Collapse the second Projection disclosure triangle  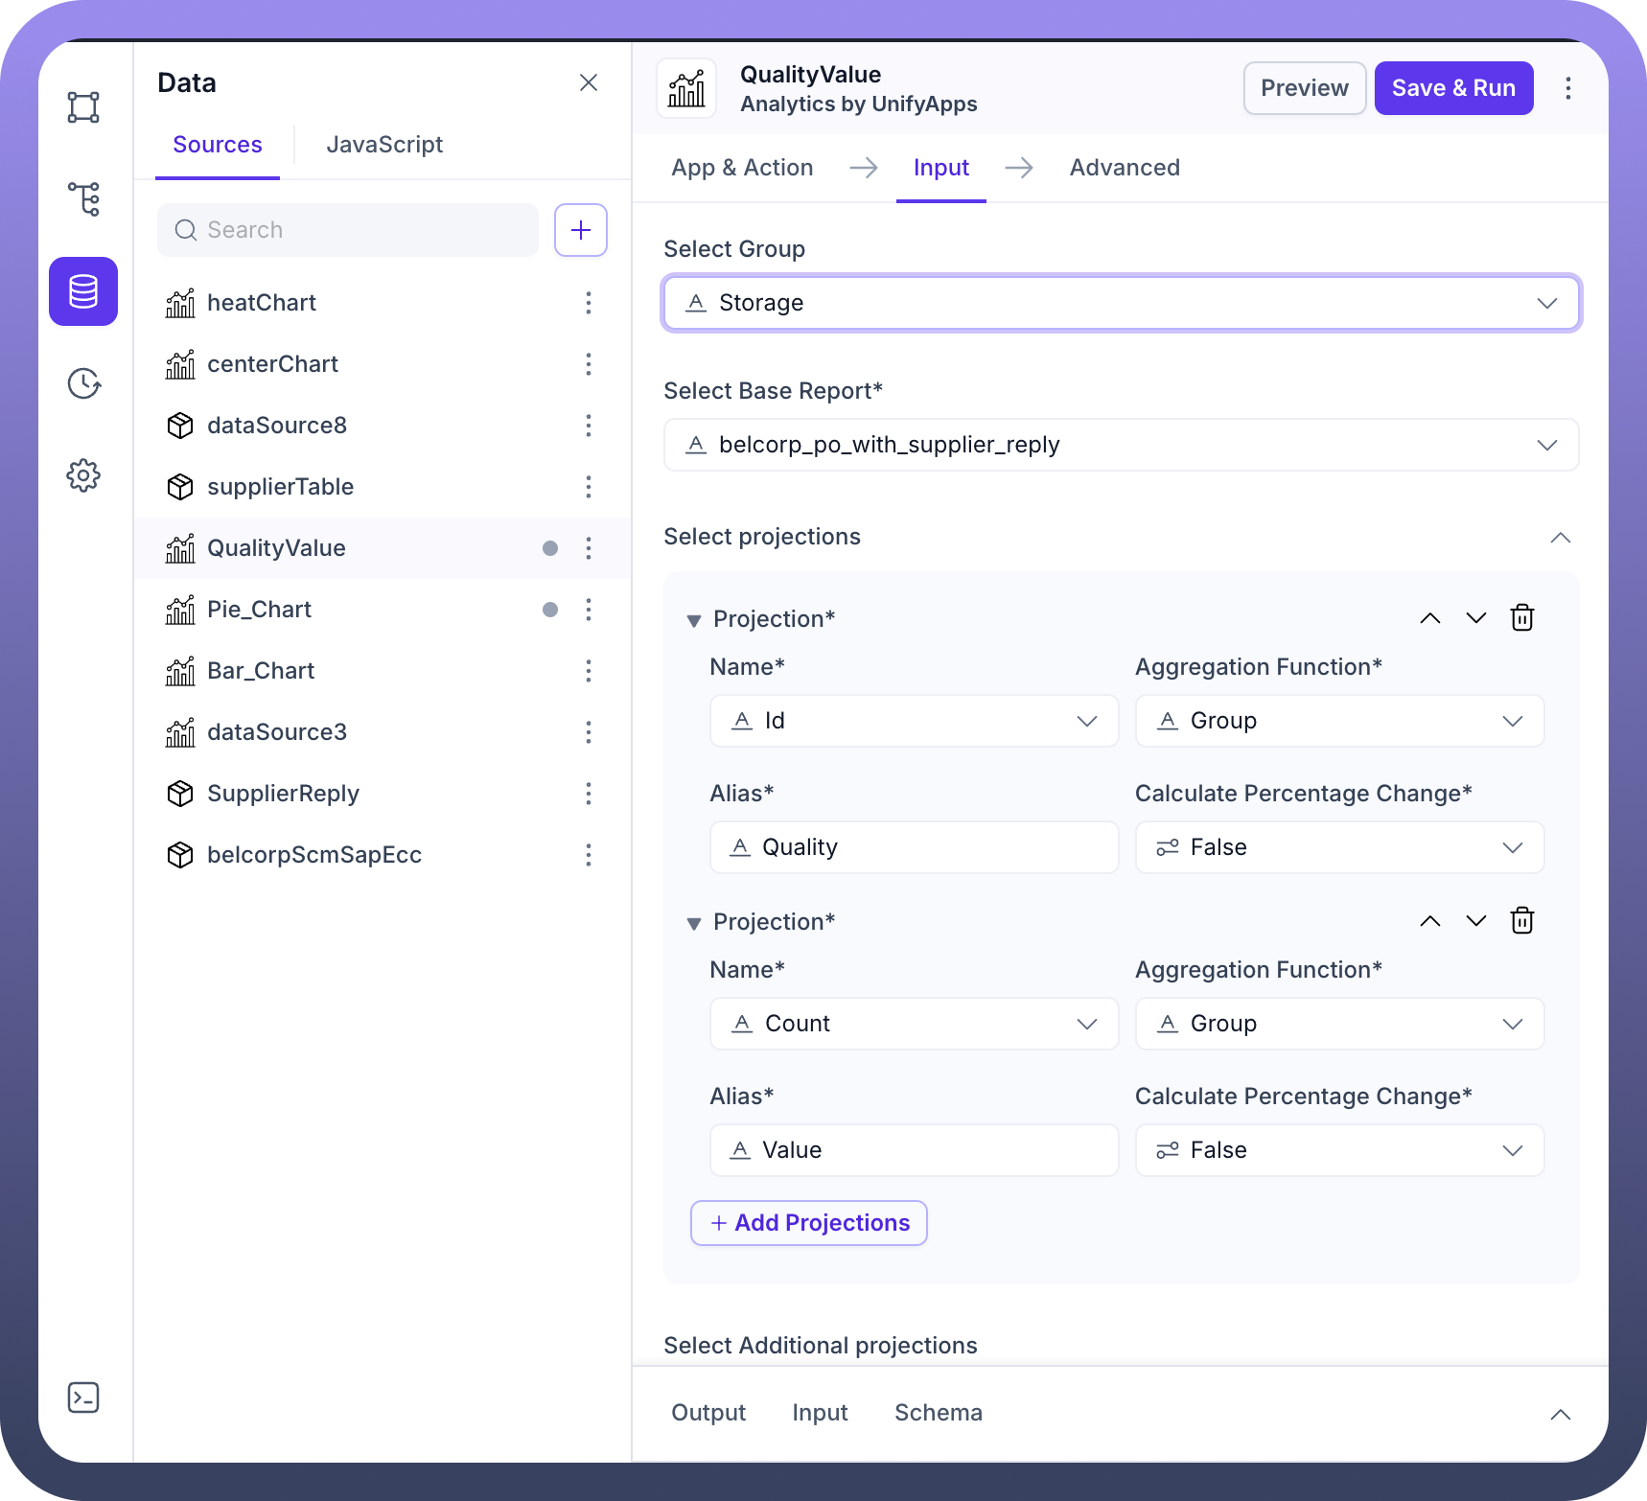(694, 923)
